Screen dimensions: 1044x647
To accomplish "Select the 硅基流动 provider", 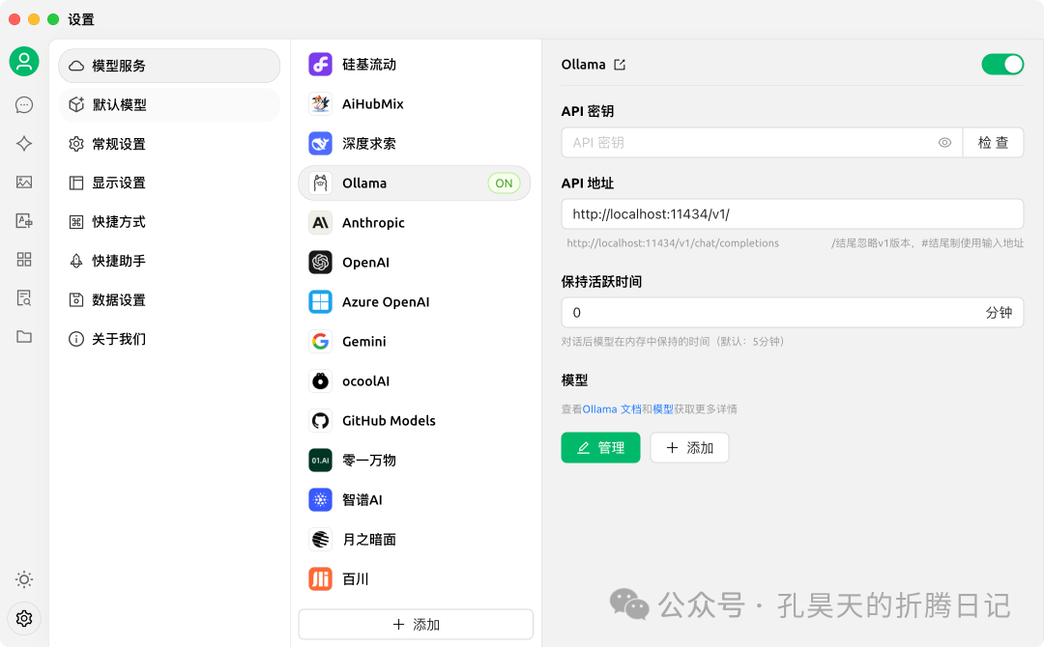I will pos(414,65).
